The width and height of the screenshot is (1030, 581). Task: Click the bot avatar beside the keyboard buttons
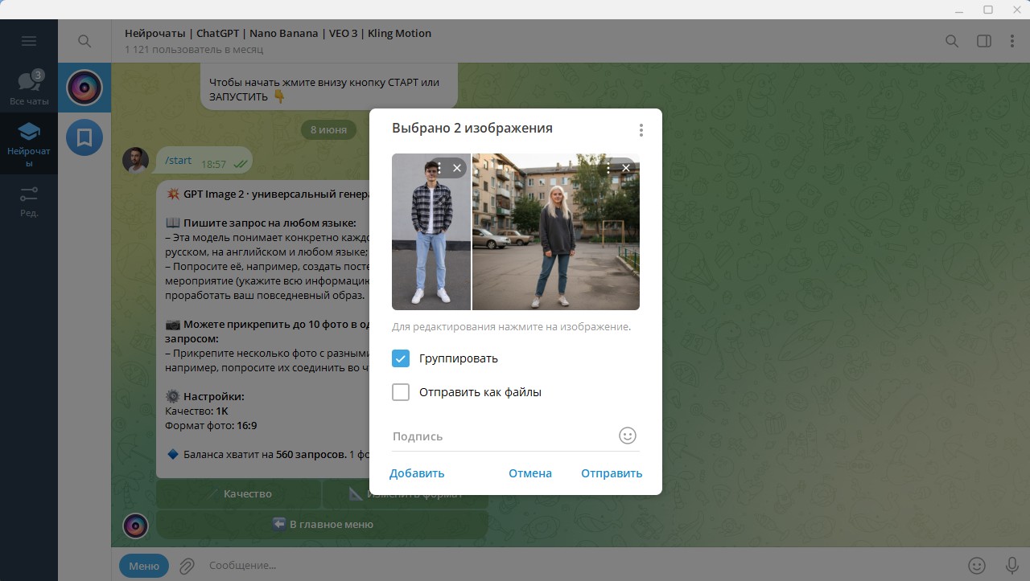pyautogui.click(x=135, y=526)
